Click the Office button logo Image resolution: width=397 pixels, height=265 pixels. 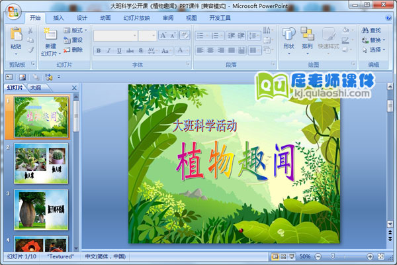point(13,12)
